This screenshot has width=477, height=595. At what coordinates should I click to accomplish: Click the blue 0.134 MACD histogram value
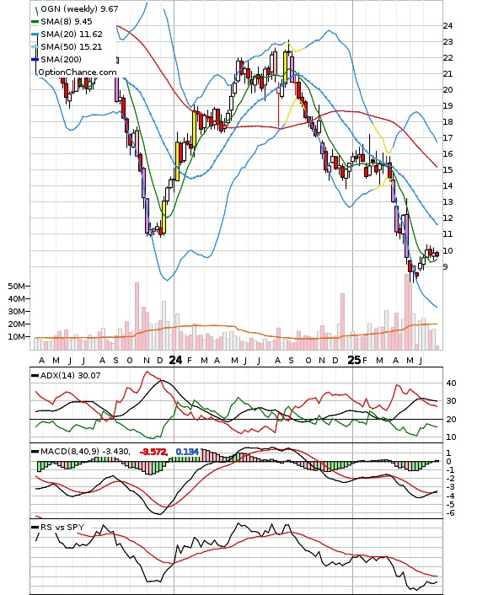point(187,452)
